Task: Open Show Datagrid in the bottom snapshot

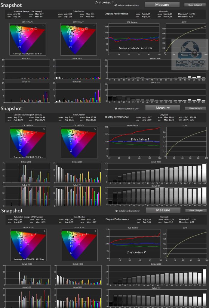Action: point(195,211)
